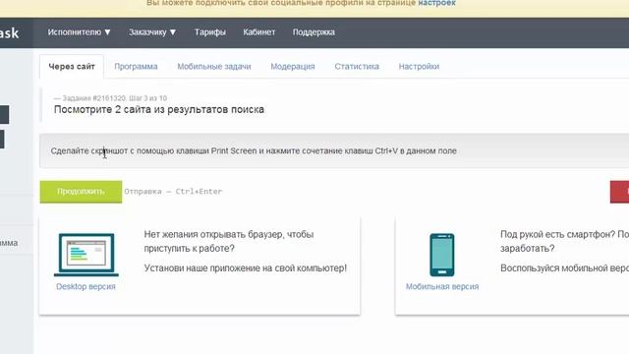Go to Кабинет in the navigation bar
Viewport: 629px width, 354px height.
258,32
